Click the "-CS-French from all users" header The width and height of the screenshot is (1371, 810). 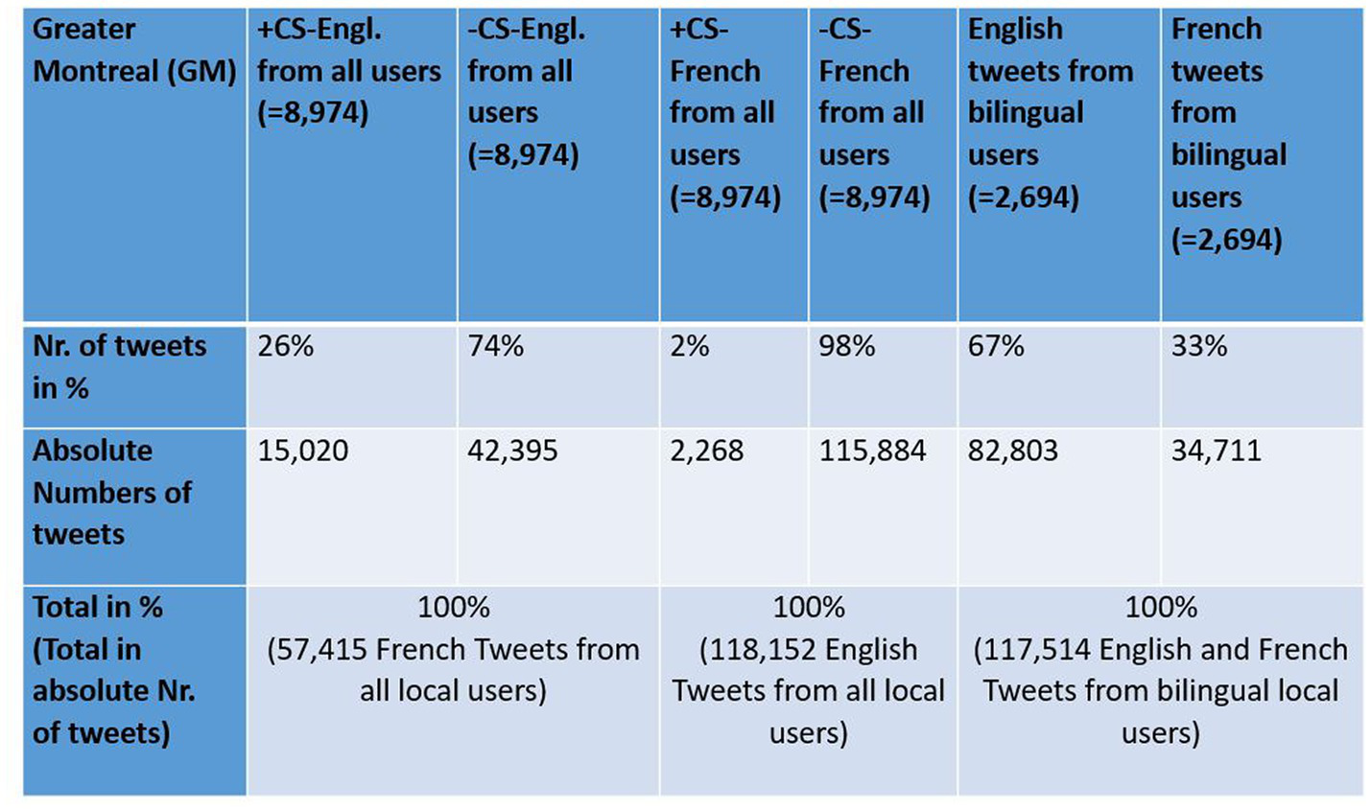tap(874, 113)
